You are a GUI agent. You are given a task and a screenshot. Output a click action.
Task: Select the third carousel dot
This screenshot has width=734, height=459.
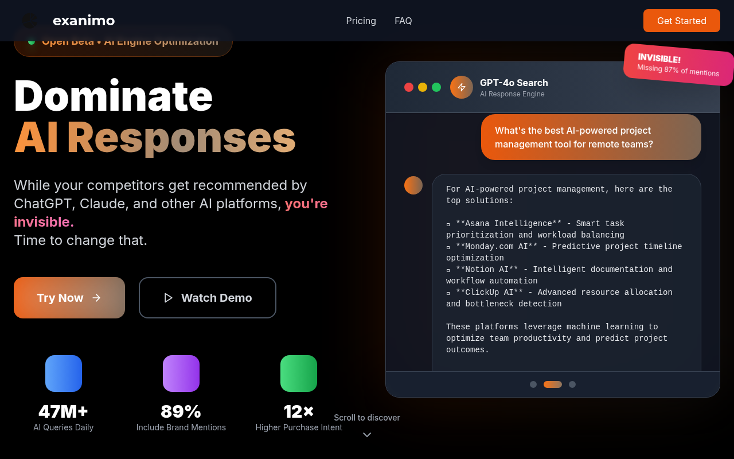[x=572, y=384]
